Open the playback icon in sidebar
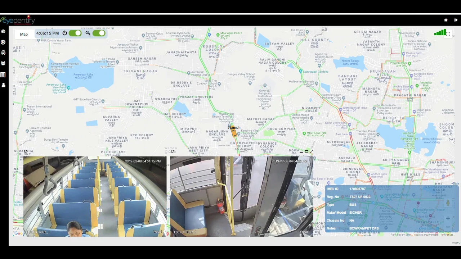 [3, 42]
